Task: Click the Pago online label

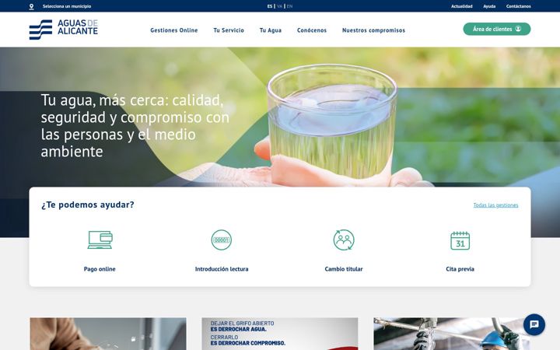Action: coord(100,269)
